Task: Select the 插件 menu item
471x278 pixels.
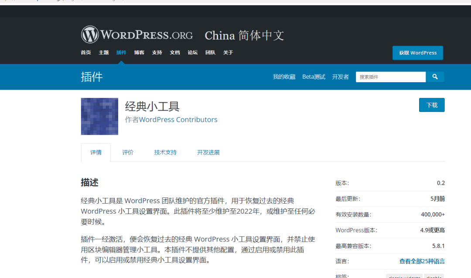Action: pyautogui.click(x=121, y=53)
